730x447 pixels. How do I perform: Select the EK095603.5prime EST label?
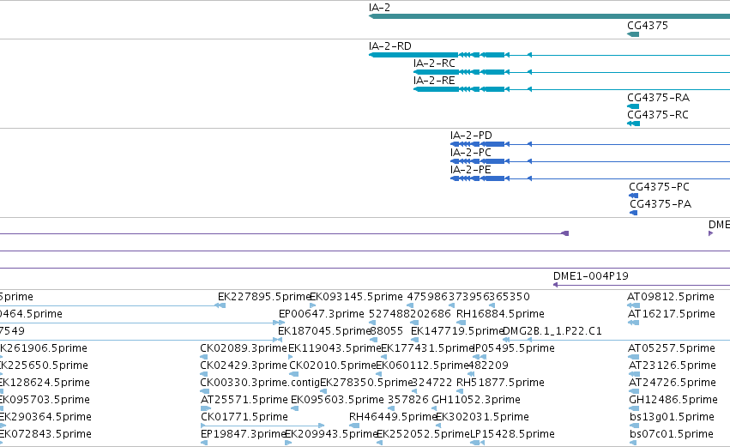pos(337,400)
